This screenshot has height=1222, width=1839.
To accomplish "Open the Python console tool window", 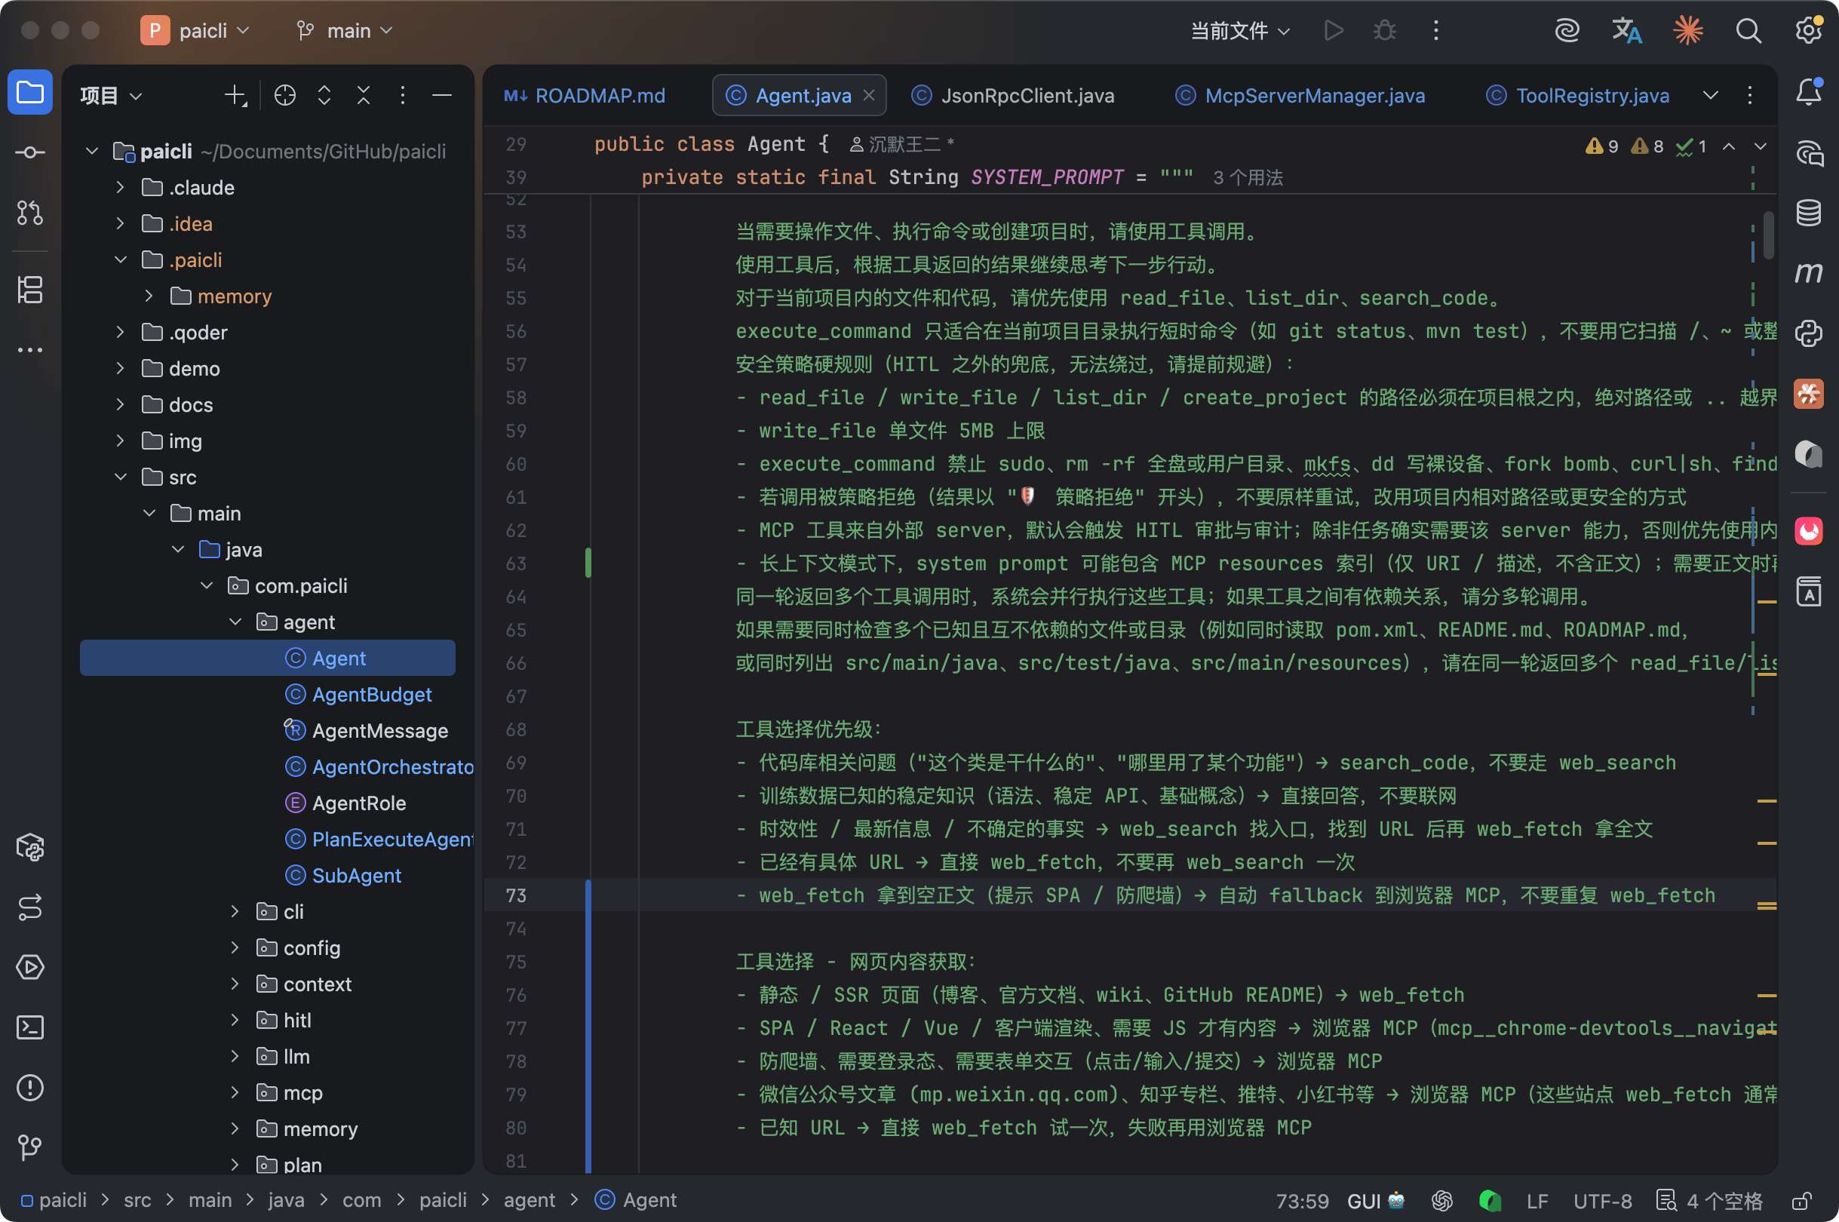I will tap(1809, 333).
